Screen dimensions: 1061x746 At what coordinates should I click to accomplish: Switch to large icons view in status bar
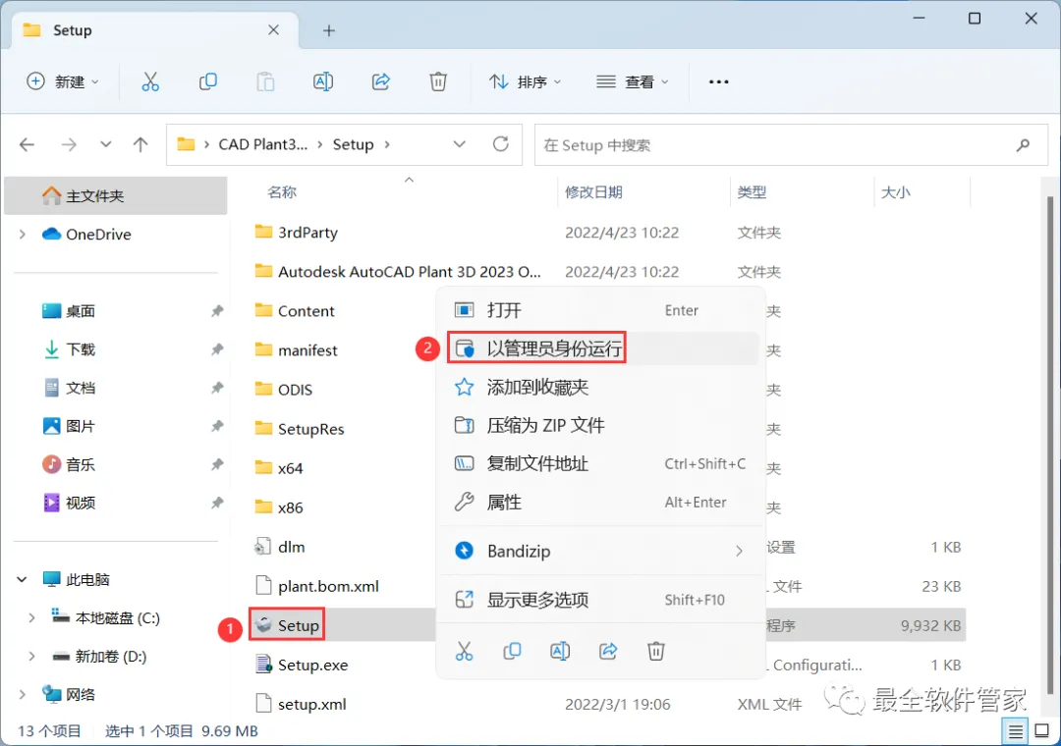tap(1042, 731)
